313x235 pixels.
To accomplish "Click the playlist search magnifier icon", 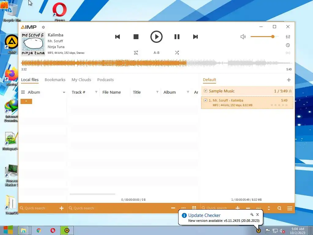I will coord(279,208).
